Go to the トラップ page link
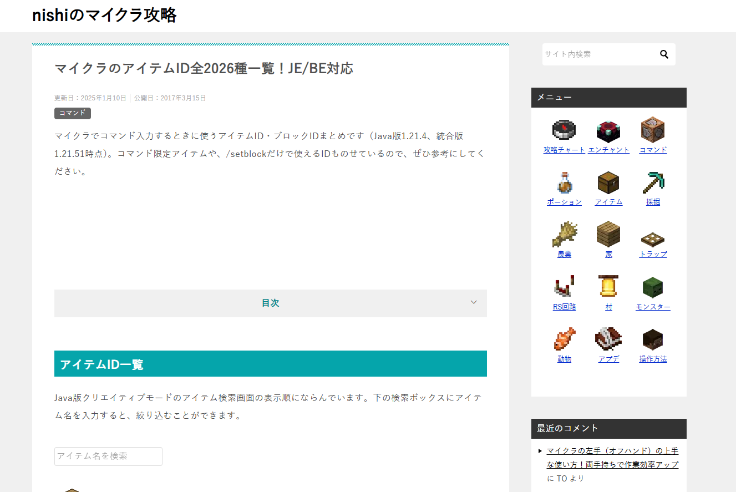The width and height of the screenshot is (736, 492). pyautogui.click(x=653, y=254)
